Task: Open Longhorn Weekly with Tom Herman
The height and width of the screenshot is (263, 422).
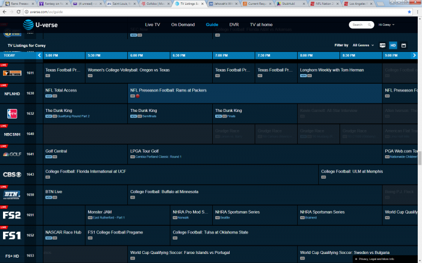Action: click(339, 73)
